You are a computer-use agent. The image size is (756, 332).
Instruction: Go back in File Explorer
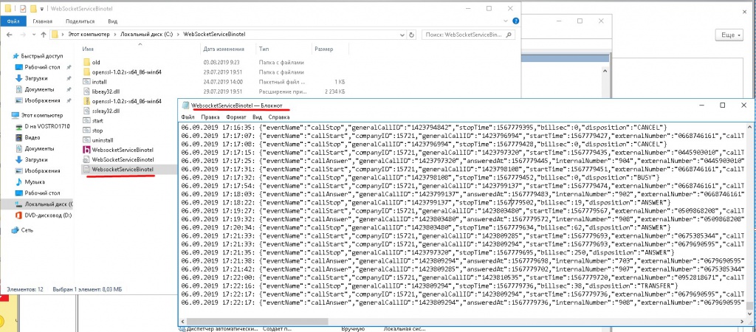9,35
